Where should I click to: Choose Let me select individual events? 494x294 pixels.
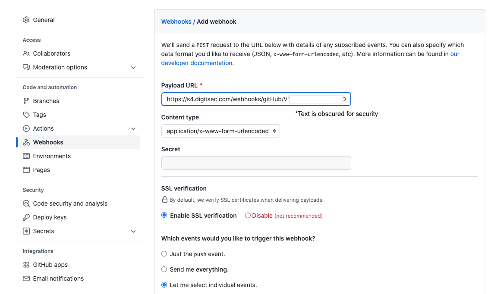click(164, 285)
